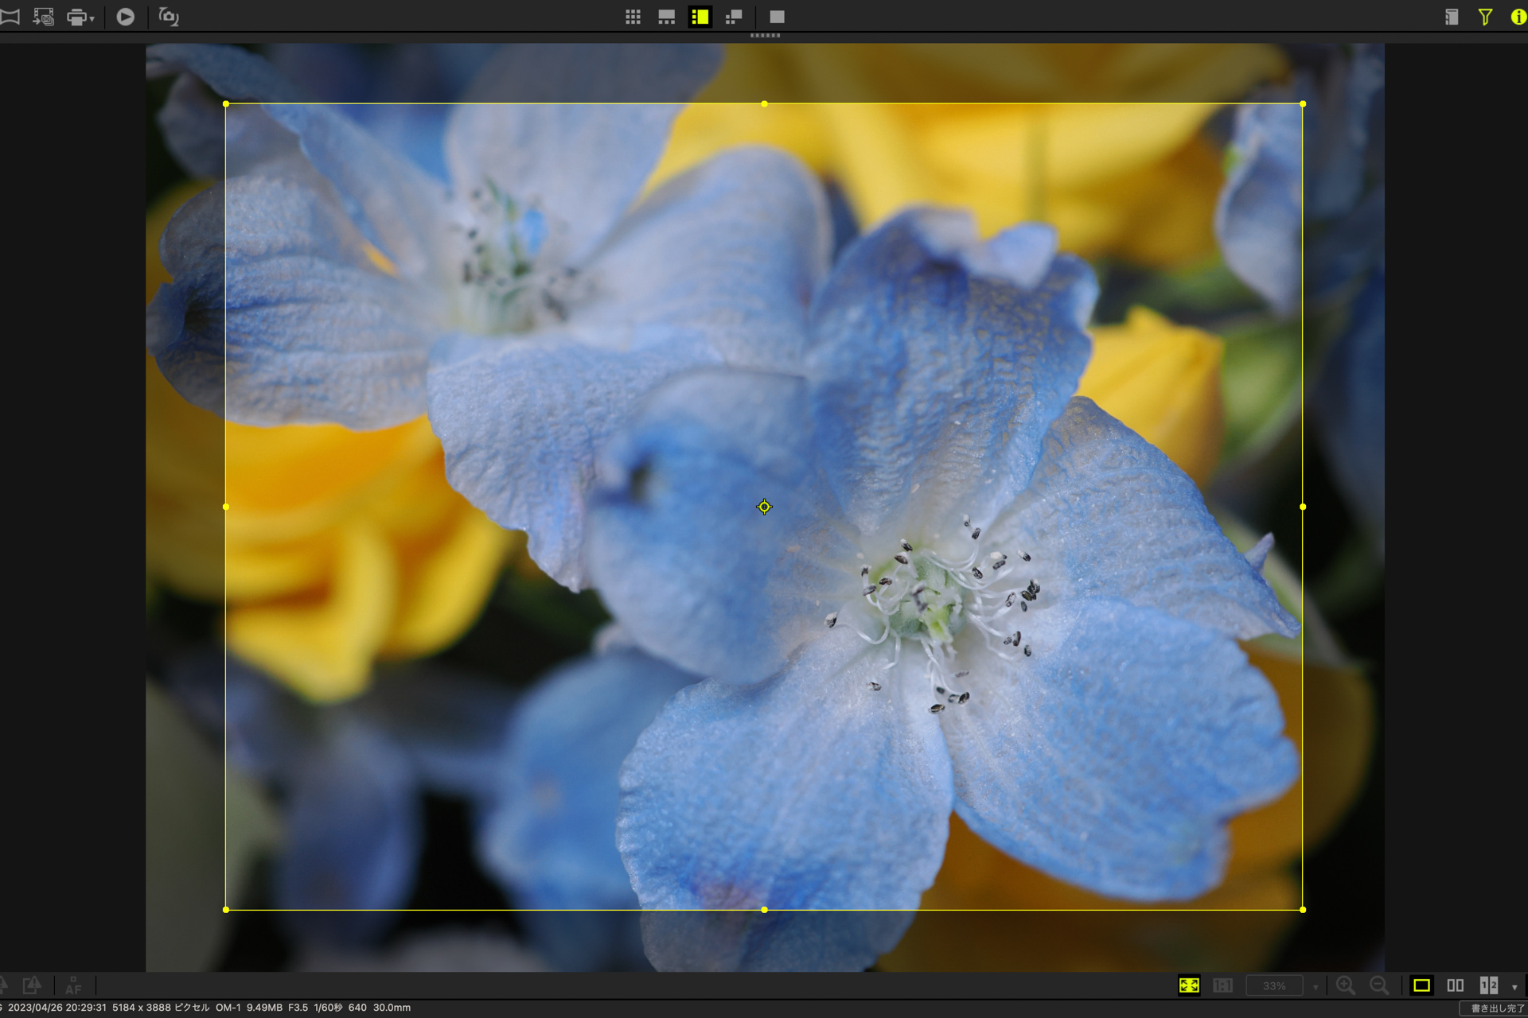Switch to side-by-side two-pane comparison
The image size is (1528, 1018).
point(1455,985)
